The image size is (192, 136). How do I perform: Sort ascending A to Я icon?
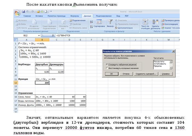(x=91, y=22)
